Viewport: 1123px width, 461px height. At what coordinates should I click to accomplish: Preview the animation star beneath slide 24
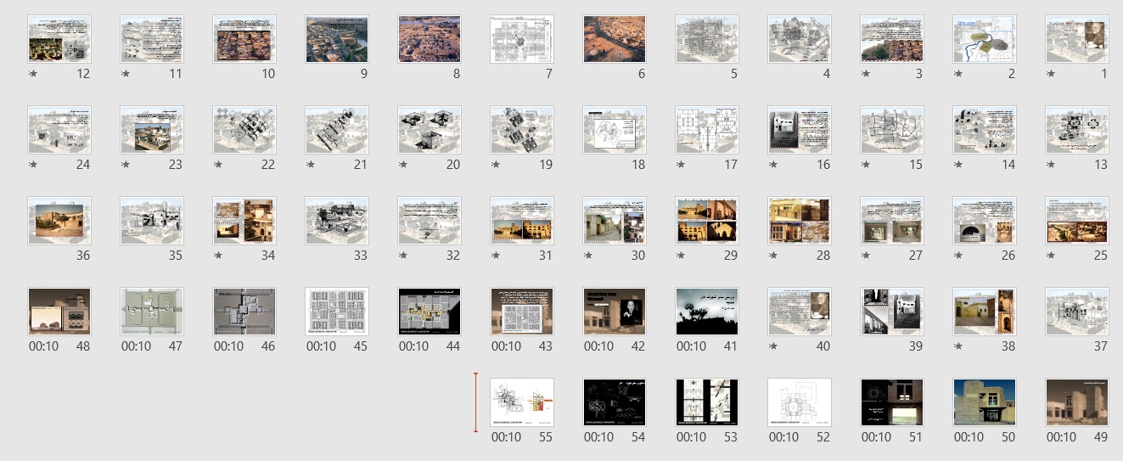pos(33,165)
